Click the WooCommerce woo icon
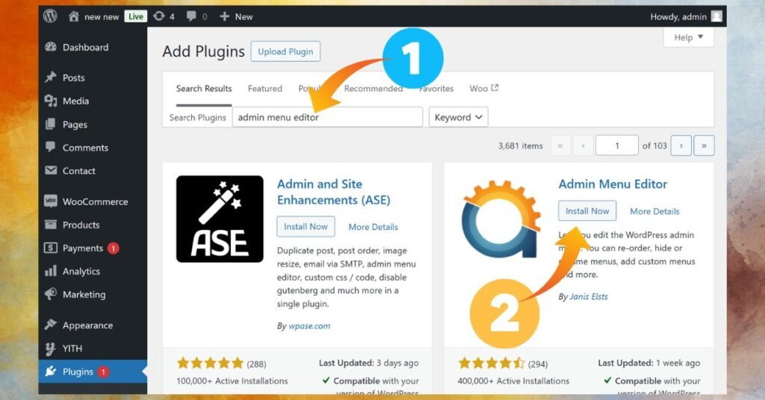The width and height of the screenshot is (765, 400). [x=51, y=201]
